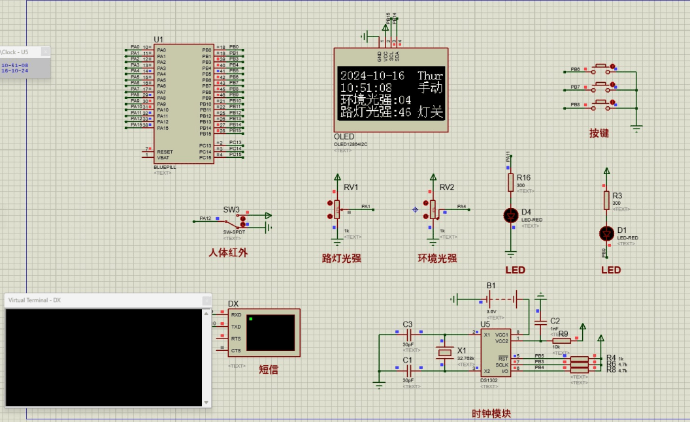Increase RV2 potentiometer with upper red dot

tap(424, 203)
